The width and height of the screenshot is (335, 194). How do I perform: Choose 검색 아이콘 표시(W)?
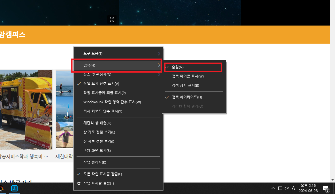(x=188, y=76)
